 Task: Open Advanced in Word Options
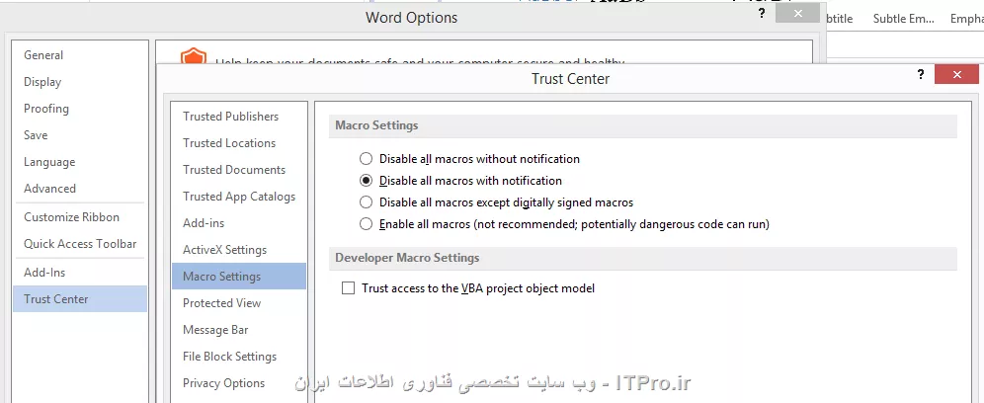point(80,189)
